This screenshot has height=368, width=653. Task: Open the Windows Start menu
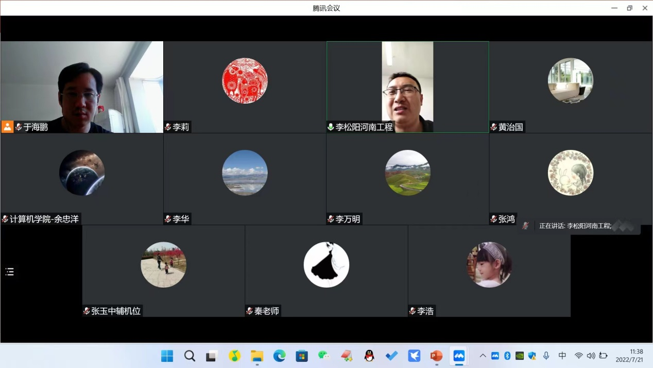[167, 356]
